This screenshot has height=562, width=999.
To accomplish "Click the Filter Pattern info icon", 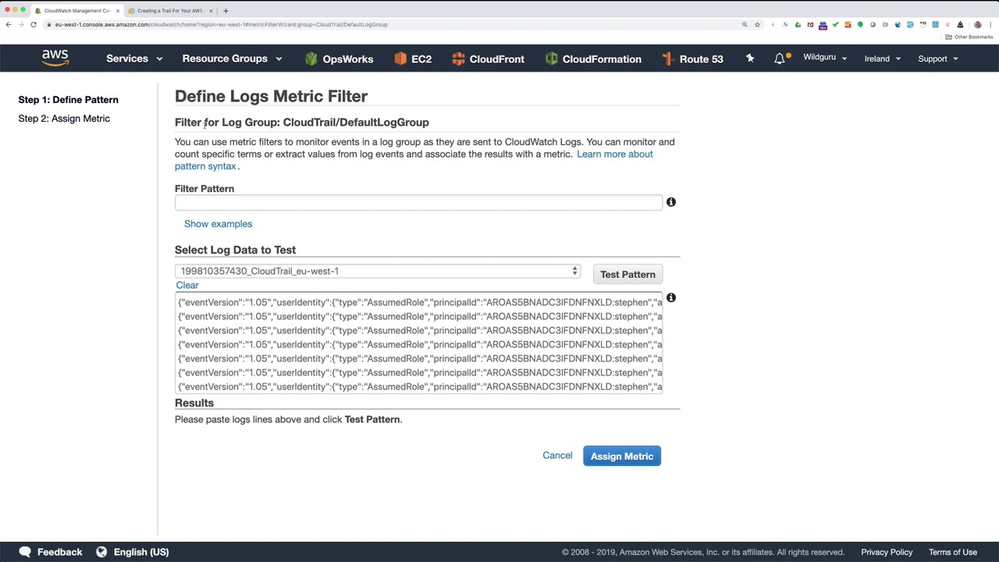I will [670, 202].
